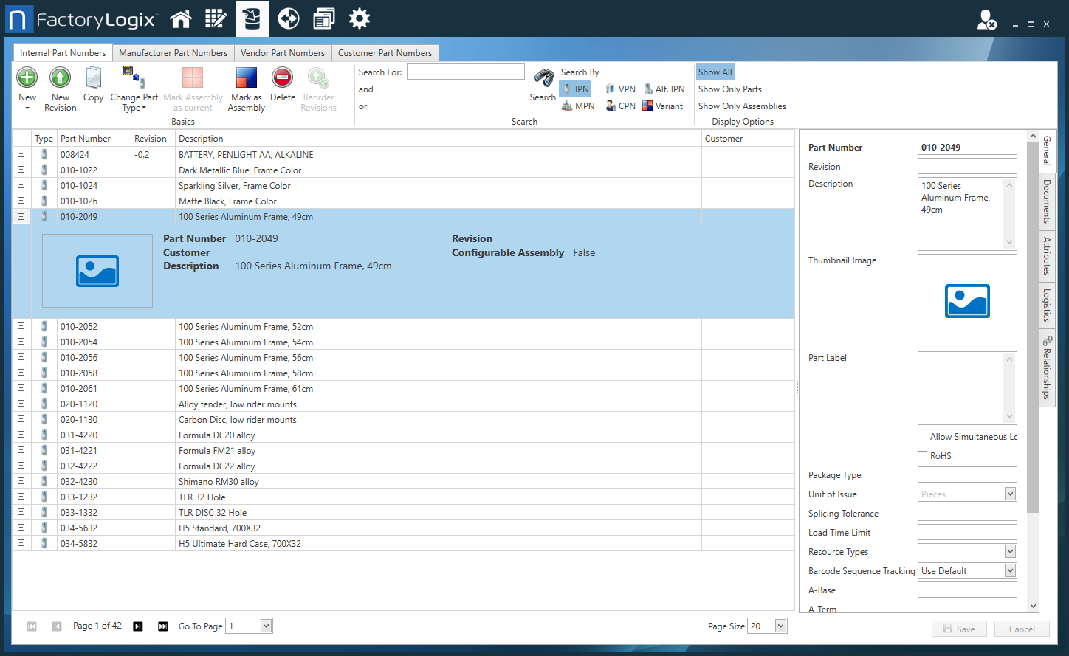Open the FactoryLogix settings gear
Screen dimensions: 1069x656
[360, 18]
